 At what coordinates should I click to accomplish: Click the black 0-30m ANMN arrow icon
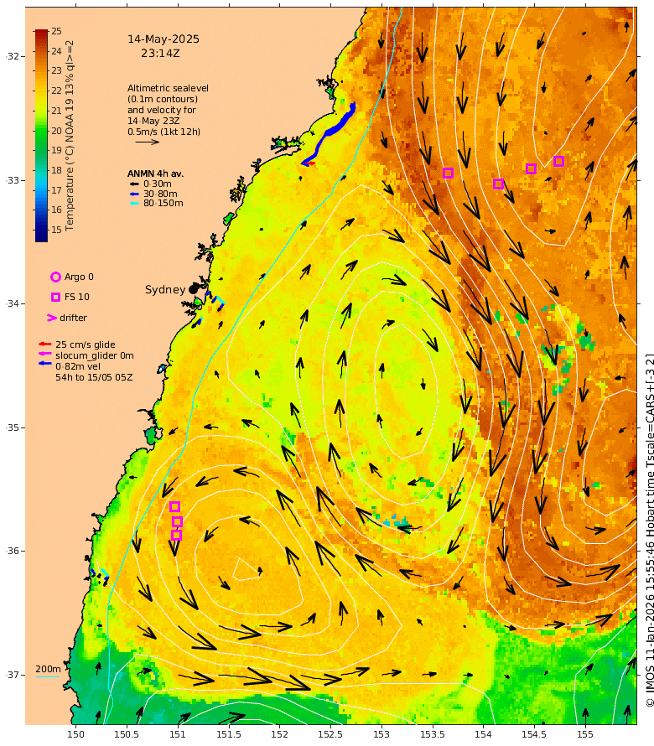point(134,184)
